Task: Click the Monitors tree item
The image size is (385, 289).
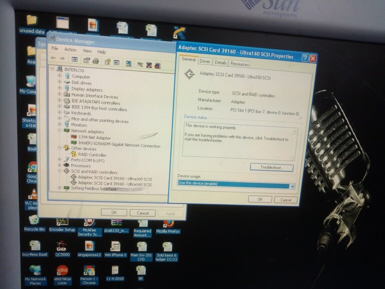Action: (x=79, y=125)
